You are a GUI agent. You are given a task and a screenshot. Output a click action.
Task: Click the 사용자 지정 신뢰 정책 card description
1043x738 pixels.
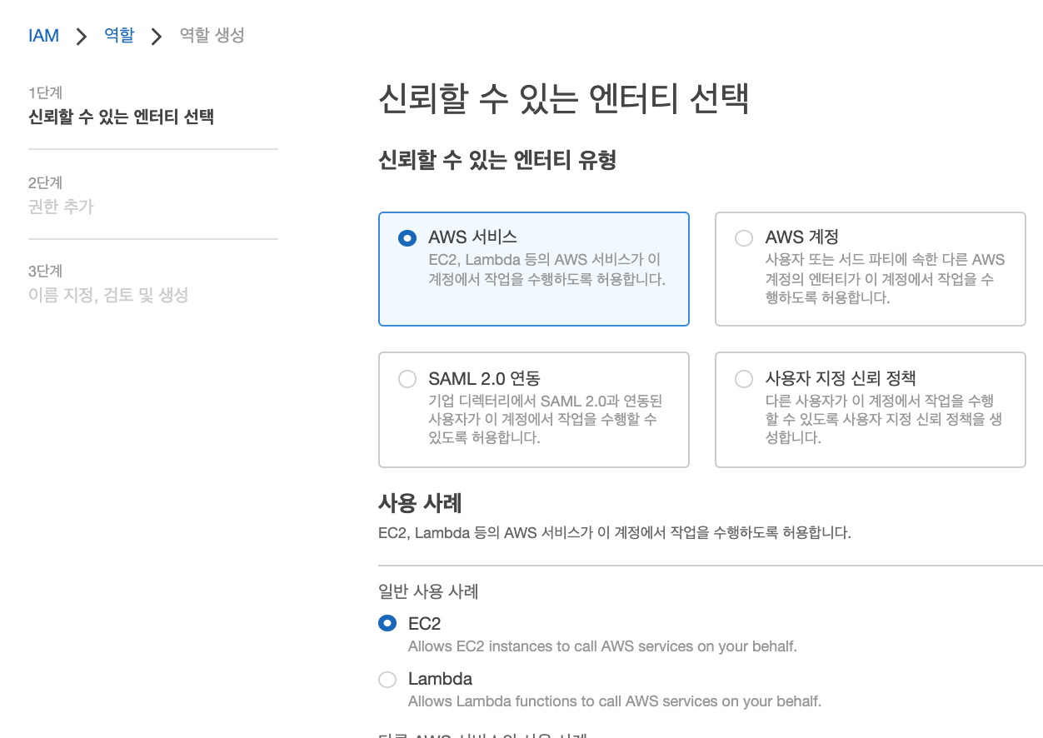(x=884, y=419)
